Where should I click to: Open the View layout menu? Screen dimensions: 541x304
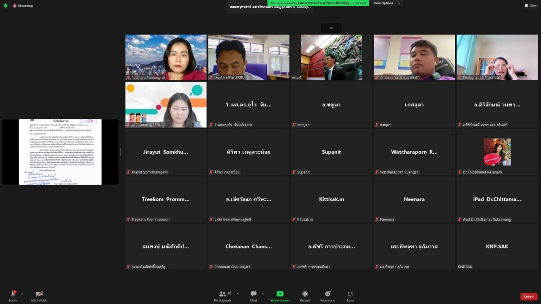(x=530, y=5)
